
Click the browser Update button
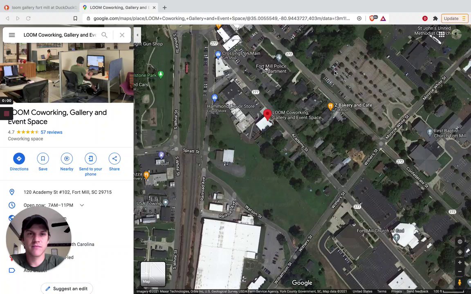coord(455,18)
